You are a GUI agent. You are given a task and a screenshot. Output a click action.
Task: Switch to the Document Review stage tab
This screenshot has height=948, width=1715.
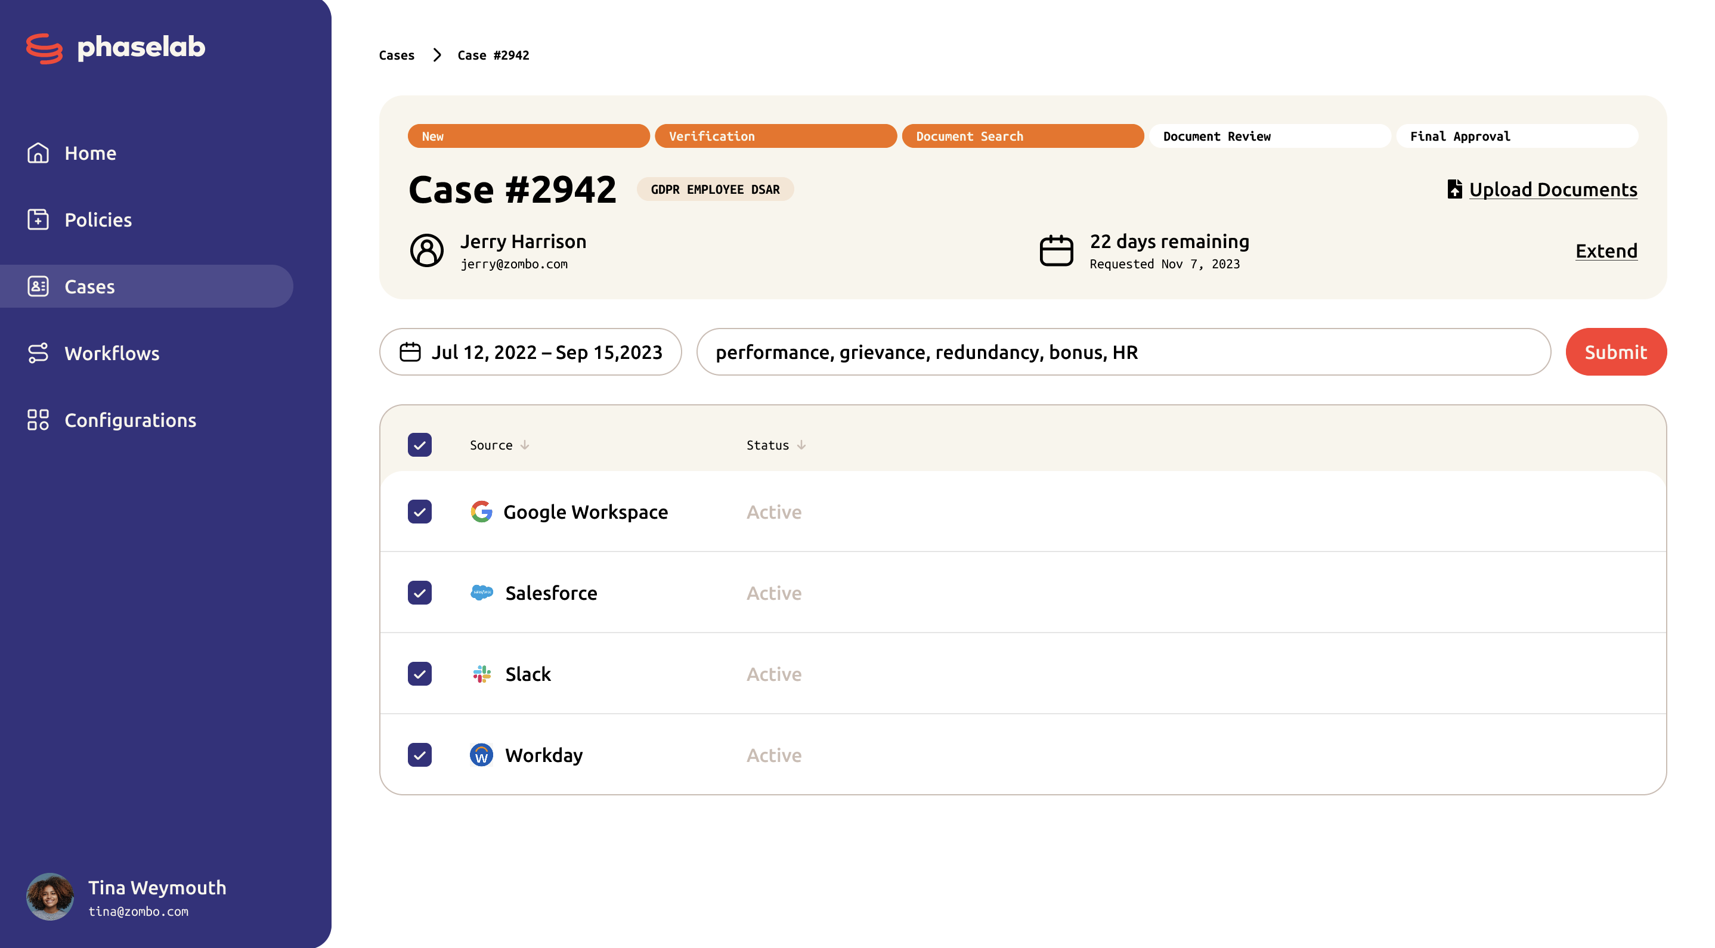coord(1219,137)
